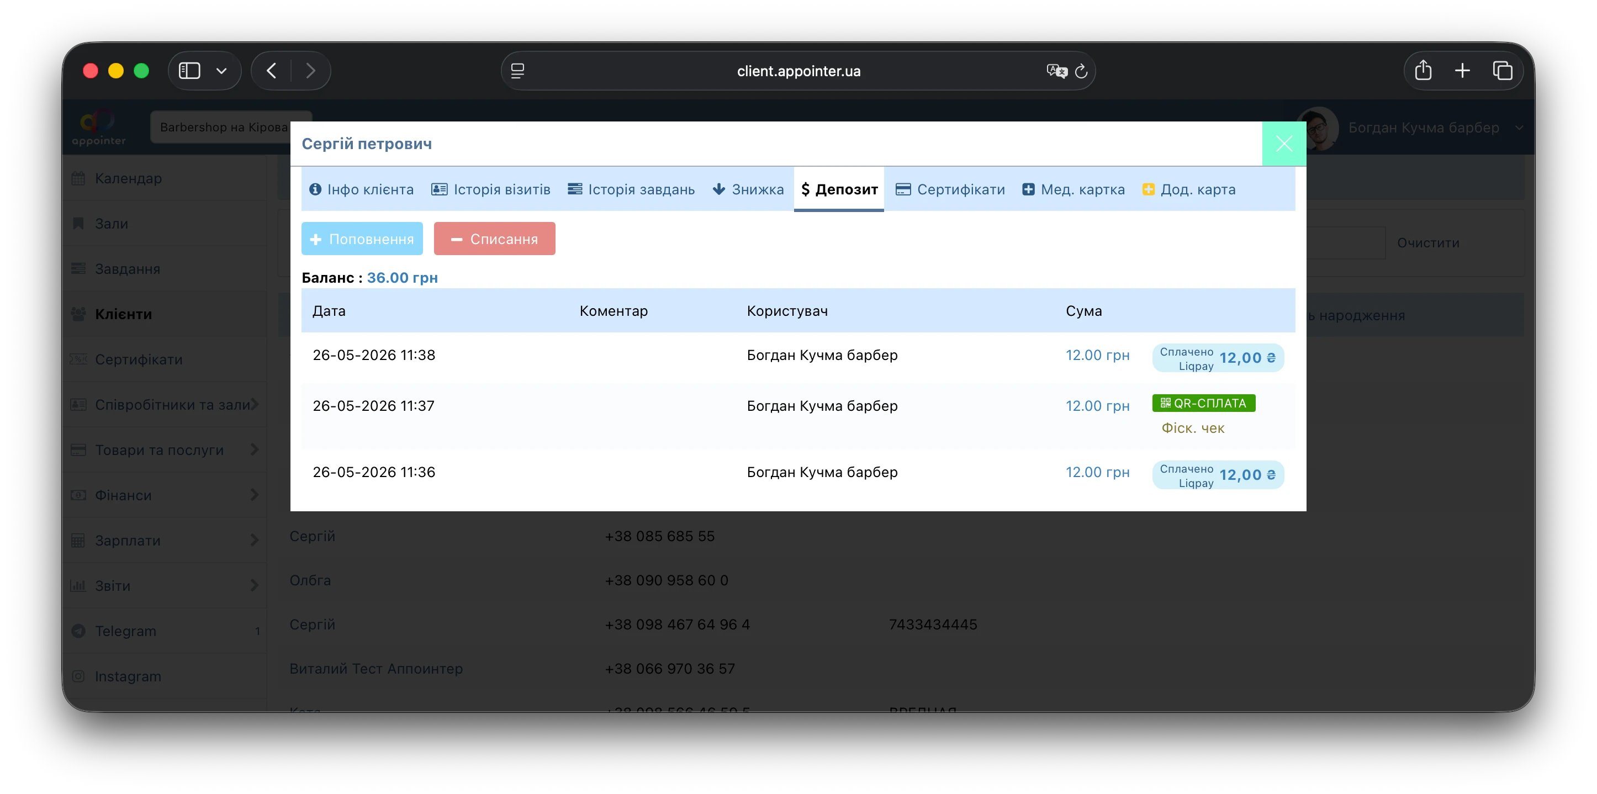Switch to Інфо клієнта tab
This screenshot has height=794, width=1597.
[362, 189]
